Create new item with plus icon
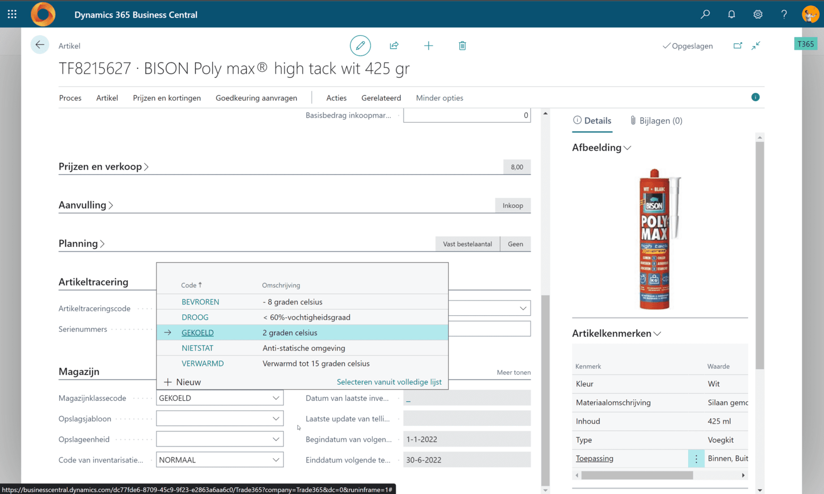The image size is (824, 494). 428,45
